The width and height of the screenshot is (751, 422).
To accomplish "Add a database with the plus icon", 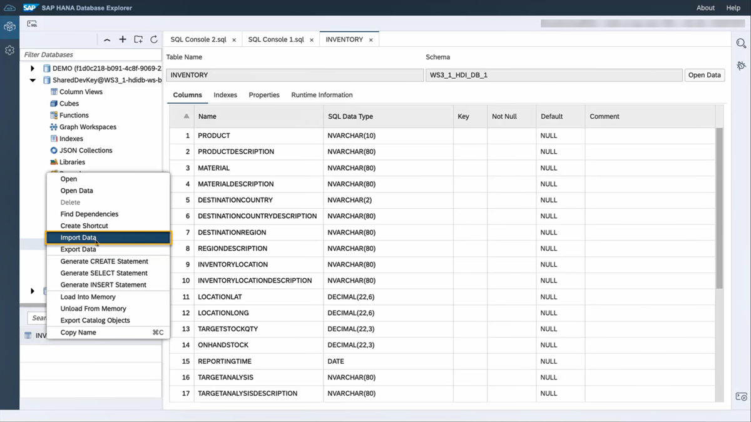I will [123, 39].
